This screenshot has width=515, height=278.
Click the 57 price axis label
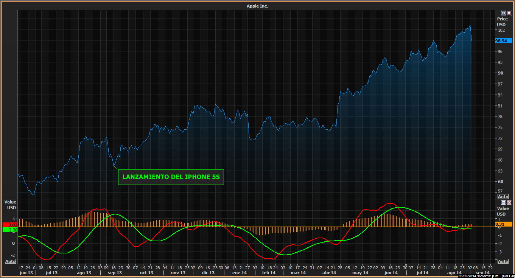tap(500, 191)
